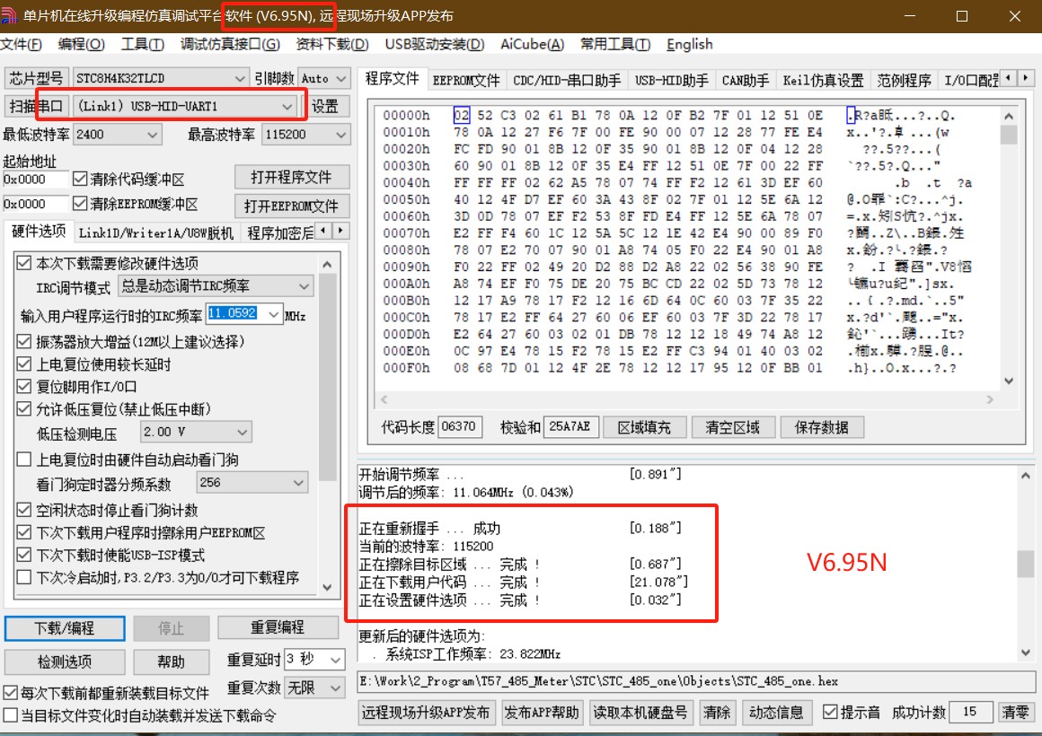
Task: Toggle 允许低压复位(禁止低压中断) checkbox
Action: pyautogui.click(x=24, y=408)
